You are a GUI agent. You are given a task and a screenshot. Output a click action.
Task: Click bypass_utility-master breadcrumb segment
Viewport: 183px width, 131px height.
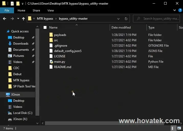(73, 19)
